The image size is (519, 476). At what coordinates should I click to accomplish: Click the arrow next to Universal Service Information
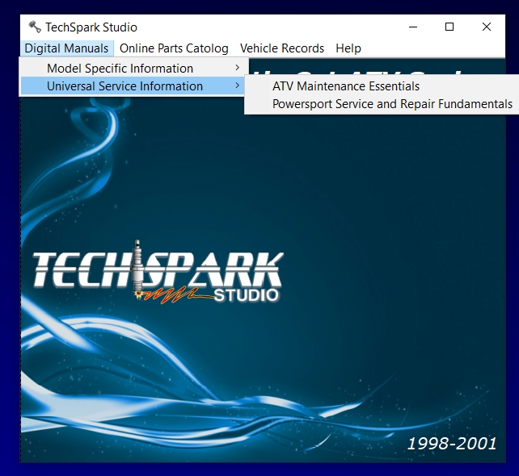coord(237,86)
